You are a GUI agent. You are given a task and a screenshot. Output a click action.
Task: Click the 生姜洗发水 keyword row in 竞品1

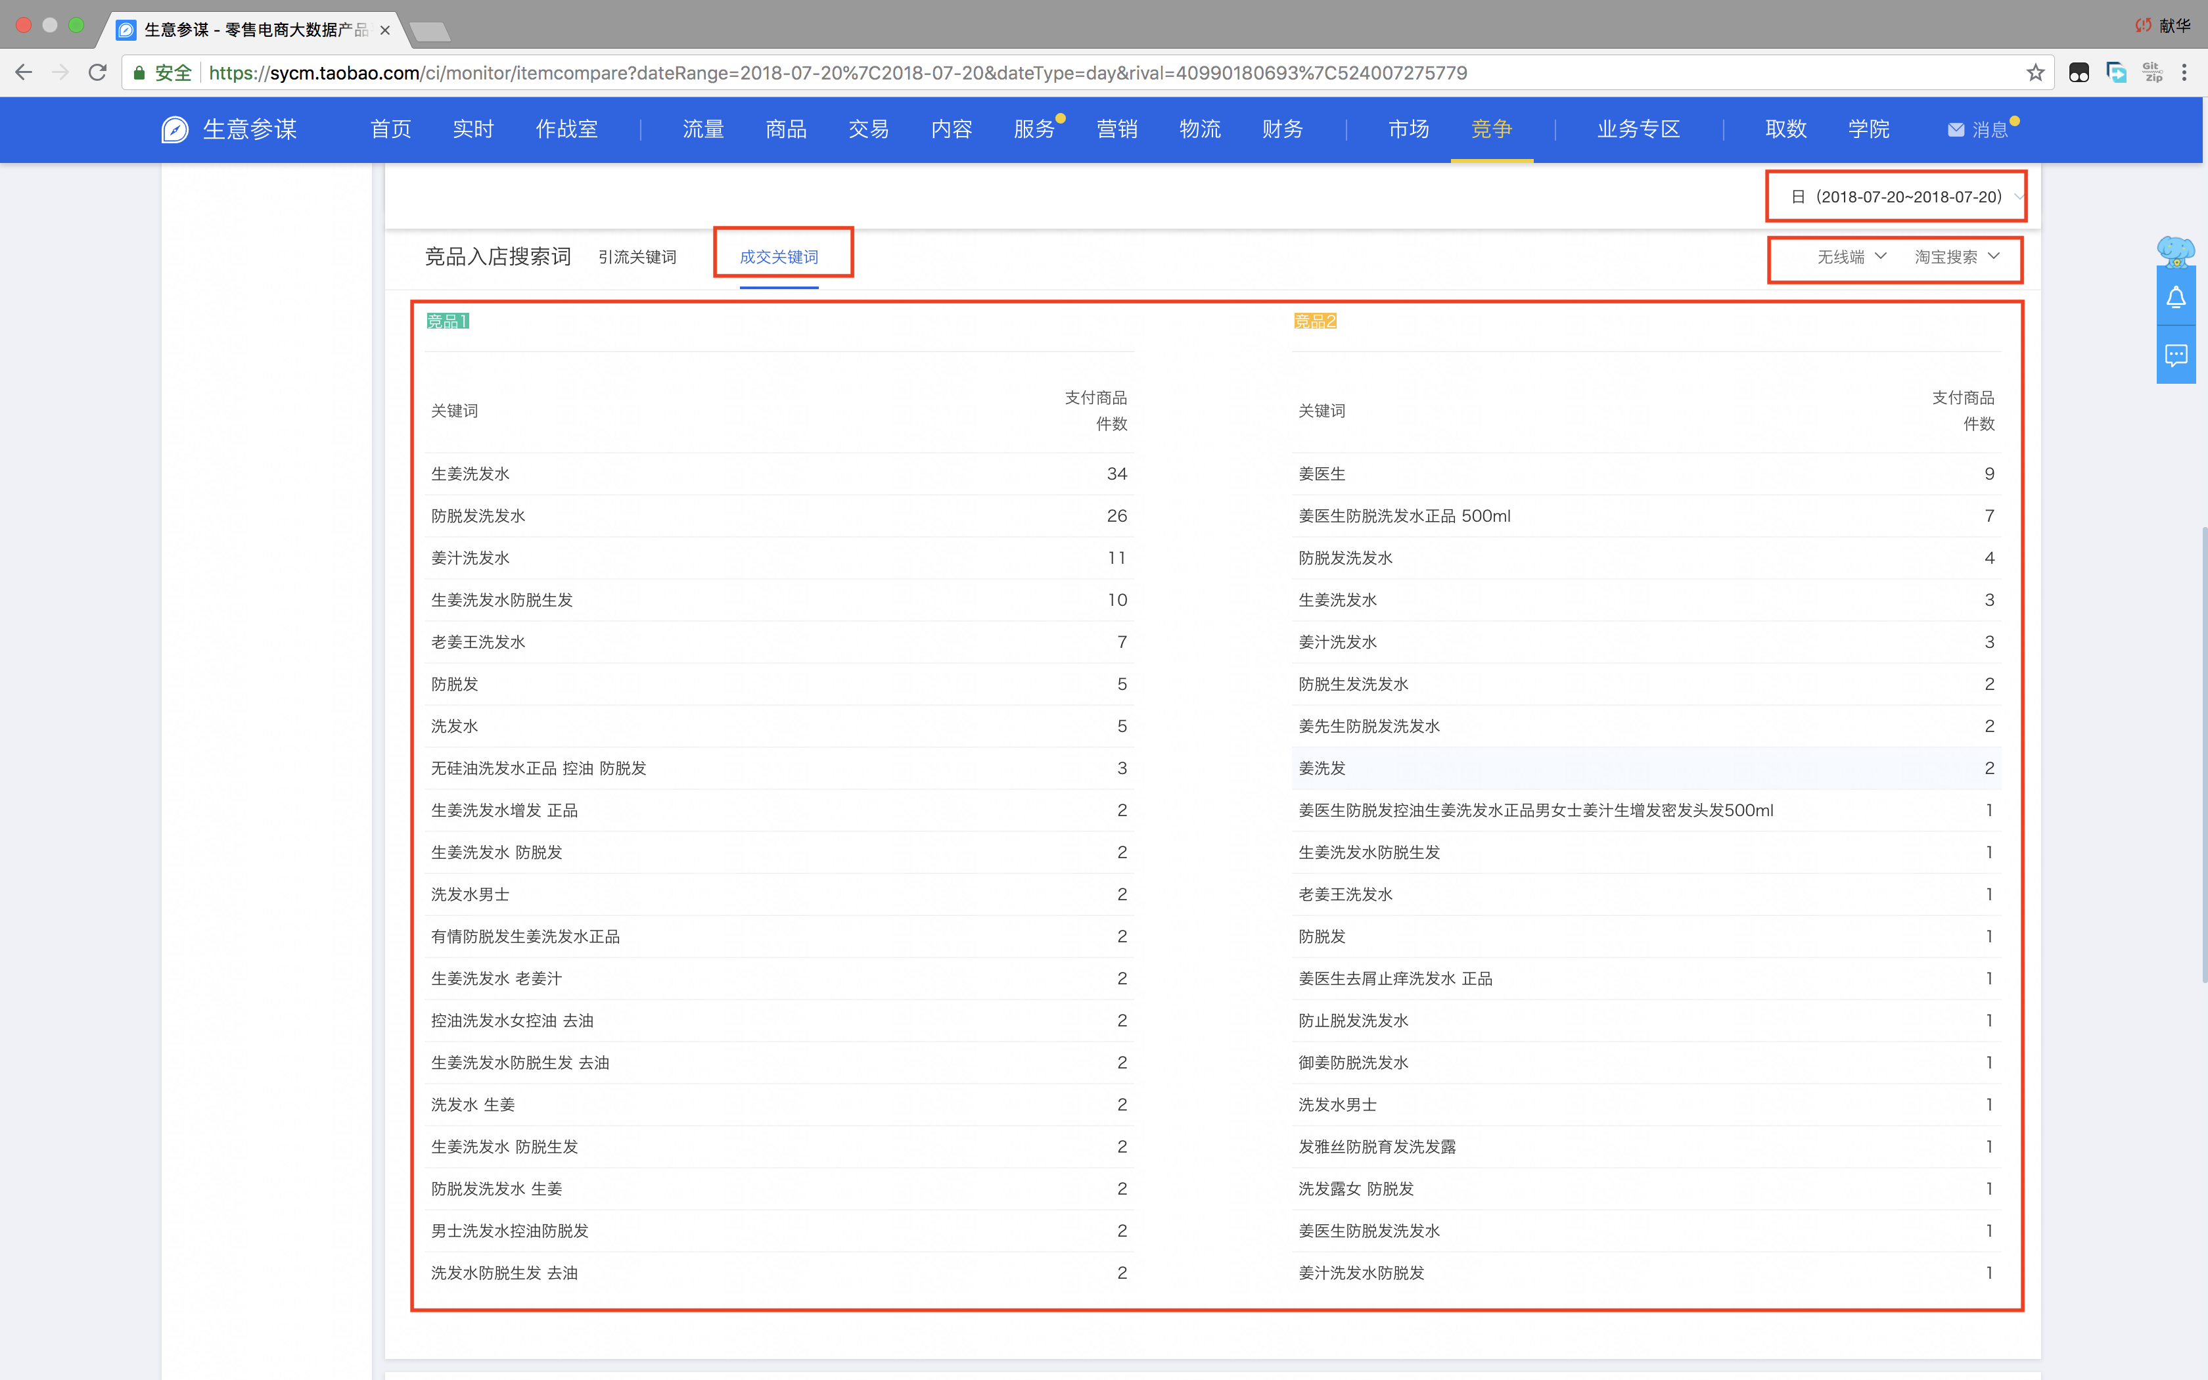471,474
